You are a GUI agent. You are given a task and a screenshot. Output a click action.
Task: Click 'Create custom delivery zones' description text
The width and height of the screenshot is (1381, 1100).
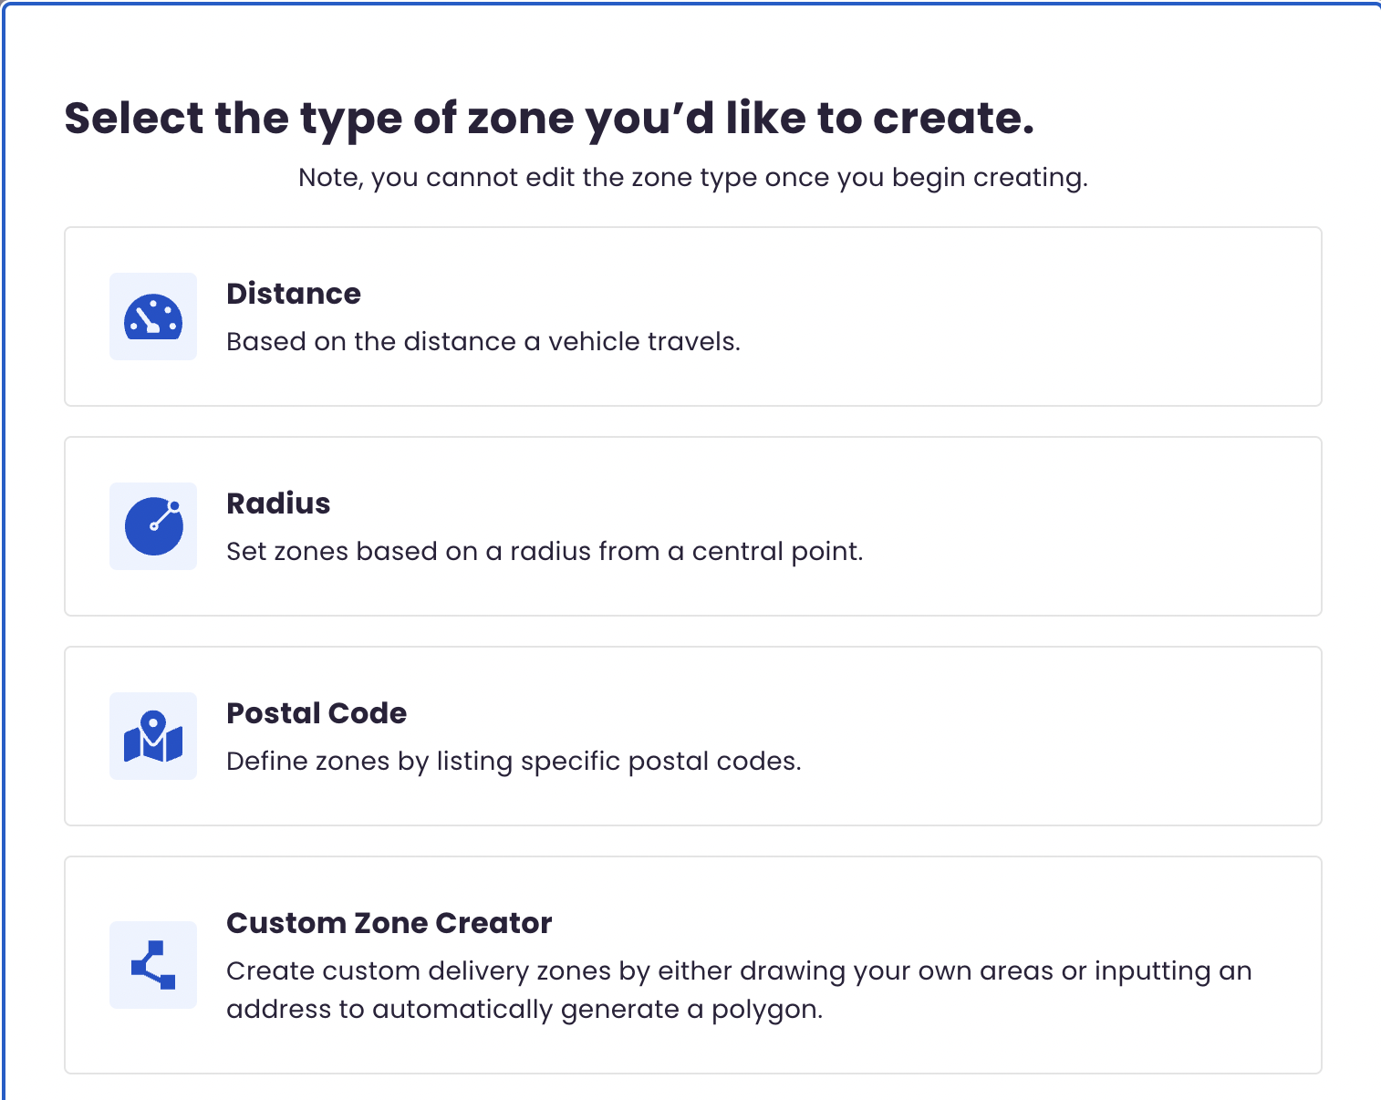pyautogui.click(x=739, y=971)
